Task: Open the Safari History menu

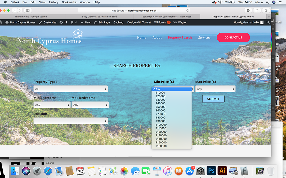Action: tap(53, 2)
